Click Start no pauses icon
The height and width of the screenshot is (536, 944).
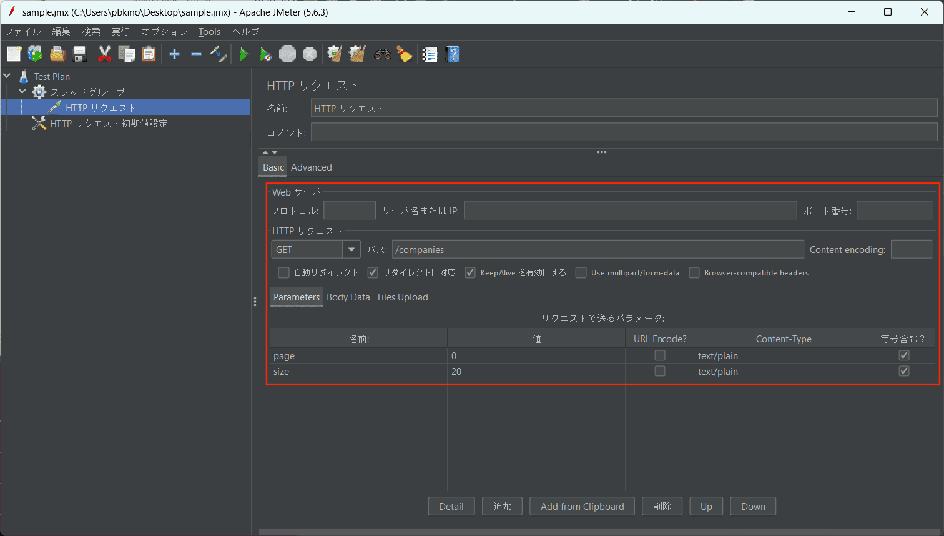(265, 54)
